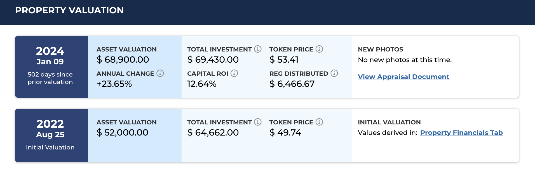This screenshot has height=172, width=535.
Task: Click info icon beside 2024 Total Investment
Action: 258,49
